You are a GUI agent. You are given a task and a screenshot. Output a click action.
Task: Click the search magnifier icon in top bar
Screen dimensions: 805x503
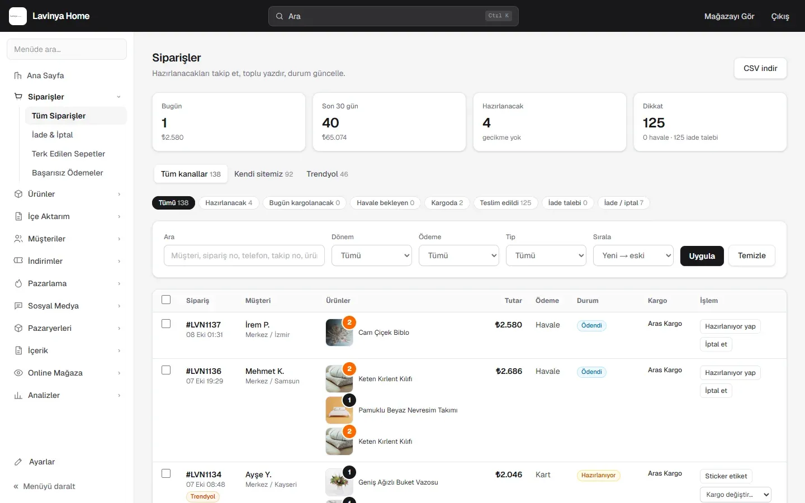click(280, 16)
